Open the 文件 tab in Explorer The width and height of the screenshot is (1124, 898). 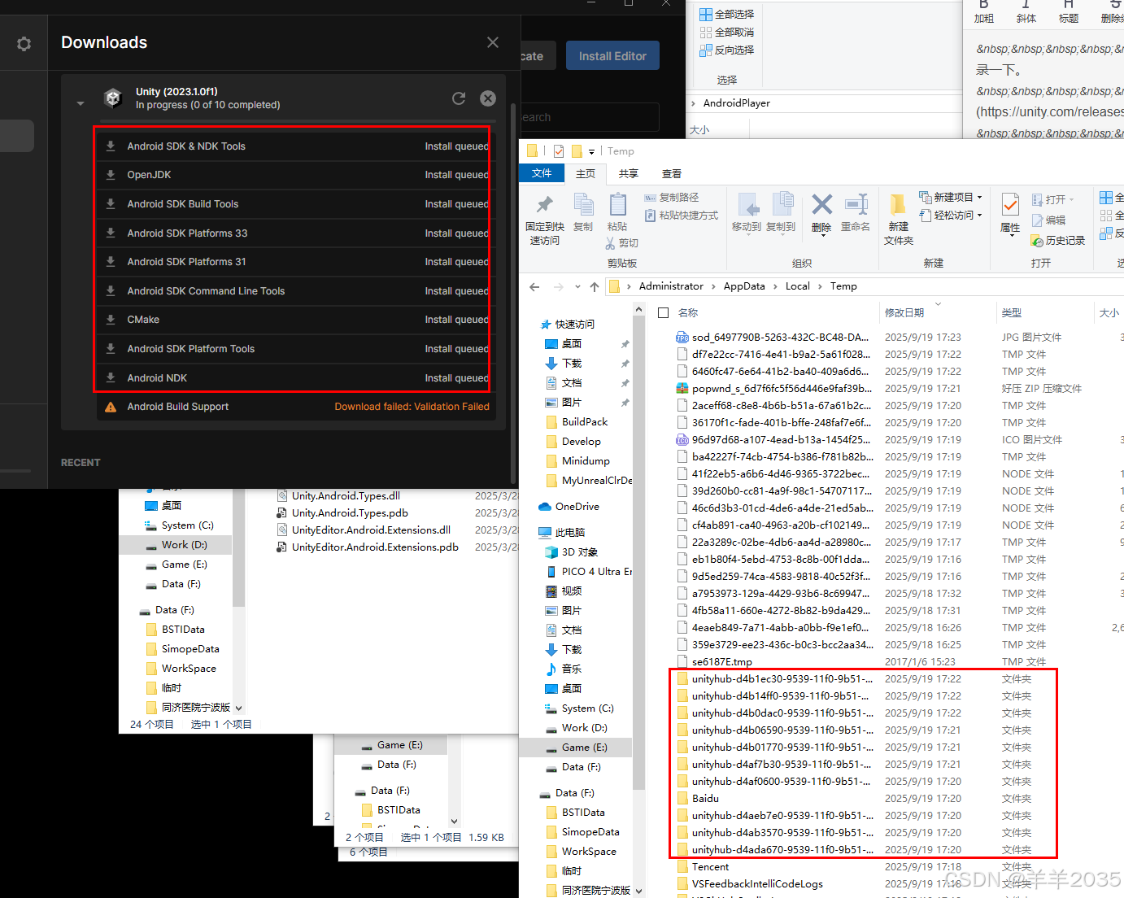click(x=542, y=173)
